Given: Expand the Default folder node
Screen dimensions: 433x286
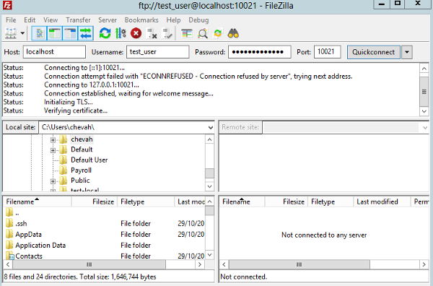Looking at the screenshot, I should click(x=53, y=150).
